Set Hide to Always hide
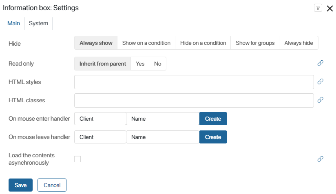This screenshot has height=194, width=336. point(298,43)
